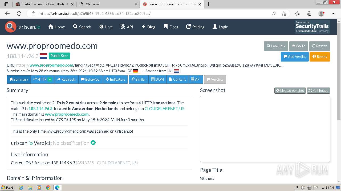341x191 pixels.
Task: Click the browser profile icon
Action: pos(322,14)
